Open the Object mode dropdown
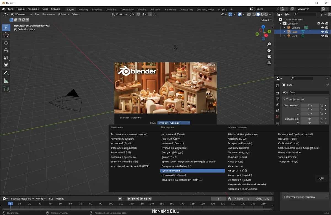This screenshot has height=215, width=331. point(22,14)
